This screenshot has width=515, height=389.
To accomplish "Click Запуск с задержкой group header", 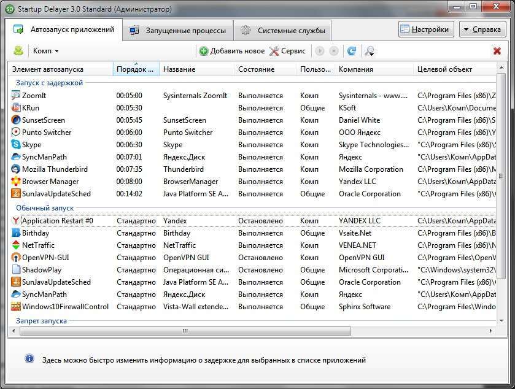I will pyautogui.click(x=49, y=83).
